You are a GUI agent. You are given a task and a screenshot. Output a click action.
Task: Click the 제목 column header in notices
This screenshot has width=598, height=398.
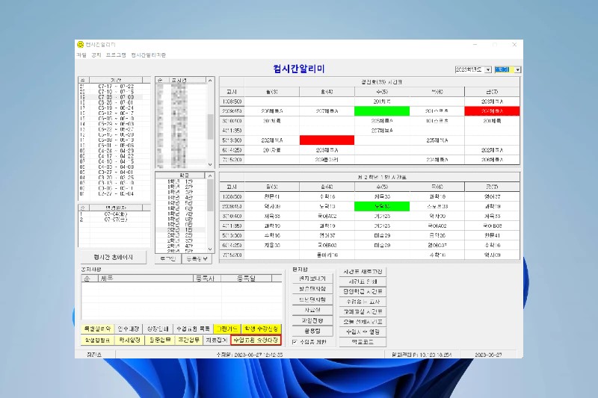(x=146, y=279)
